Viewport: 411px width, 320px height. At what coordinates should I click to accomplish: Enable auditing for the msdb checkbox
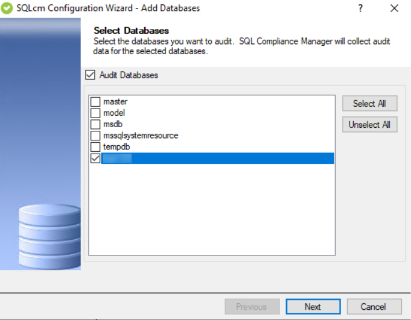(95, 124)
